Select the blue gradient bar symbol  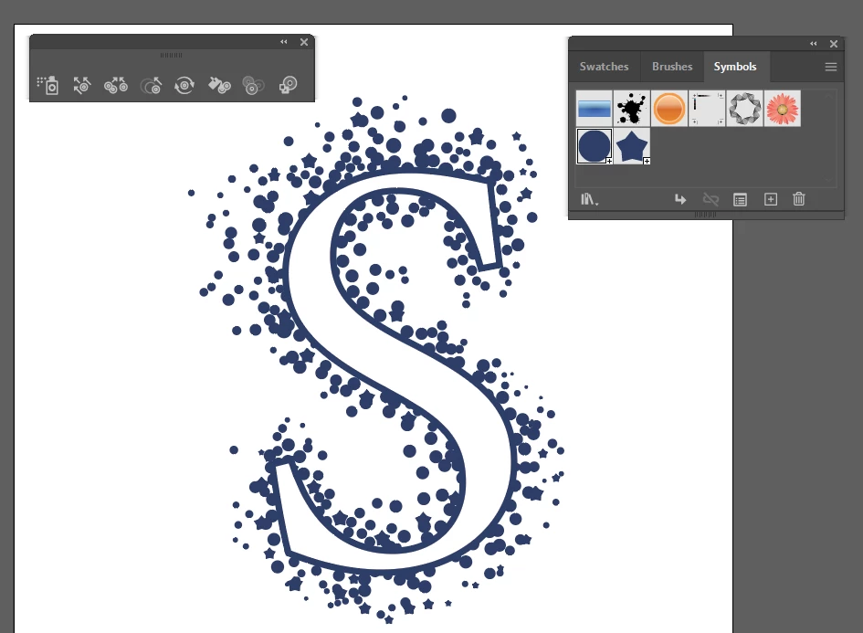594,109
